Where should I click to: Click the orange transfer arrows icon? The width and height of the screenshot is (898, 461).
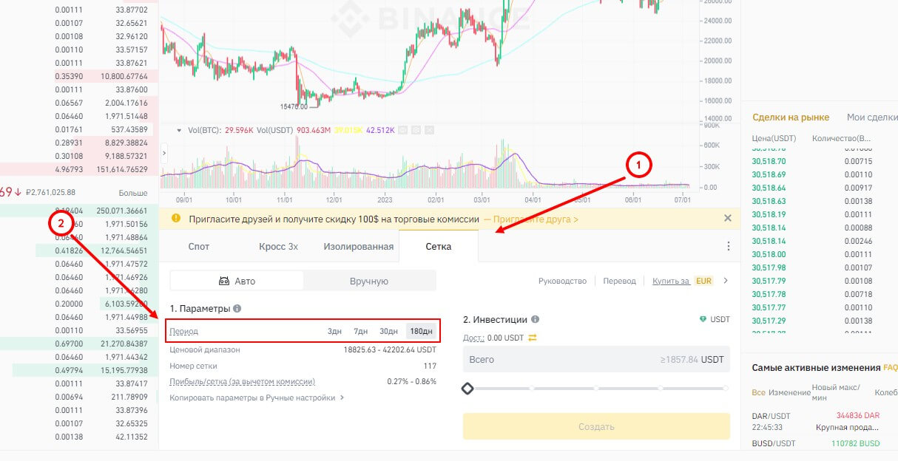click(532, 338)
